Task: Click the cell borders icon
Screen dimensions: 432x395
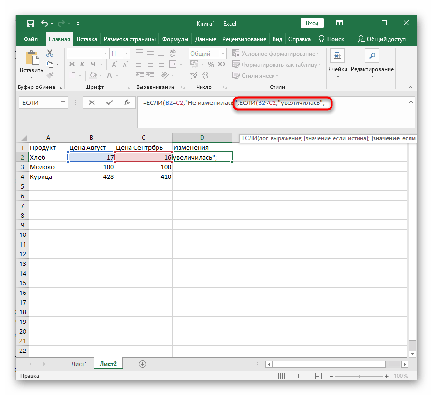Action: point(72,75)
